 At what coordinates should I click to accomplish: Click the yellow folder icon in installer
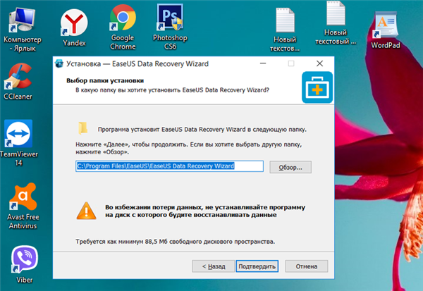[x=82, y=128]
